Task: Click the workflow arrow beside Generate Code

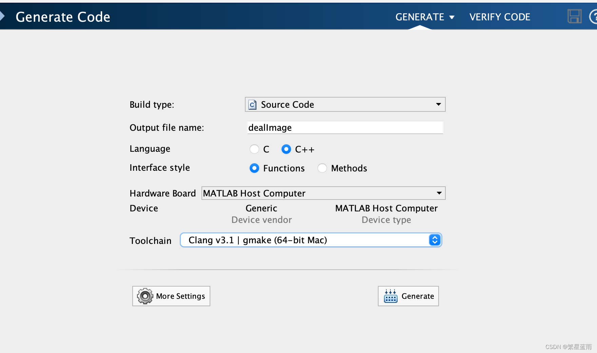Action: pos(2,16)
